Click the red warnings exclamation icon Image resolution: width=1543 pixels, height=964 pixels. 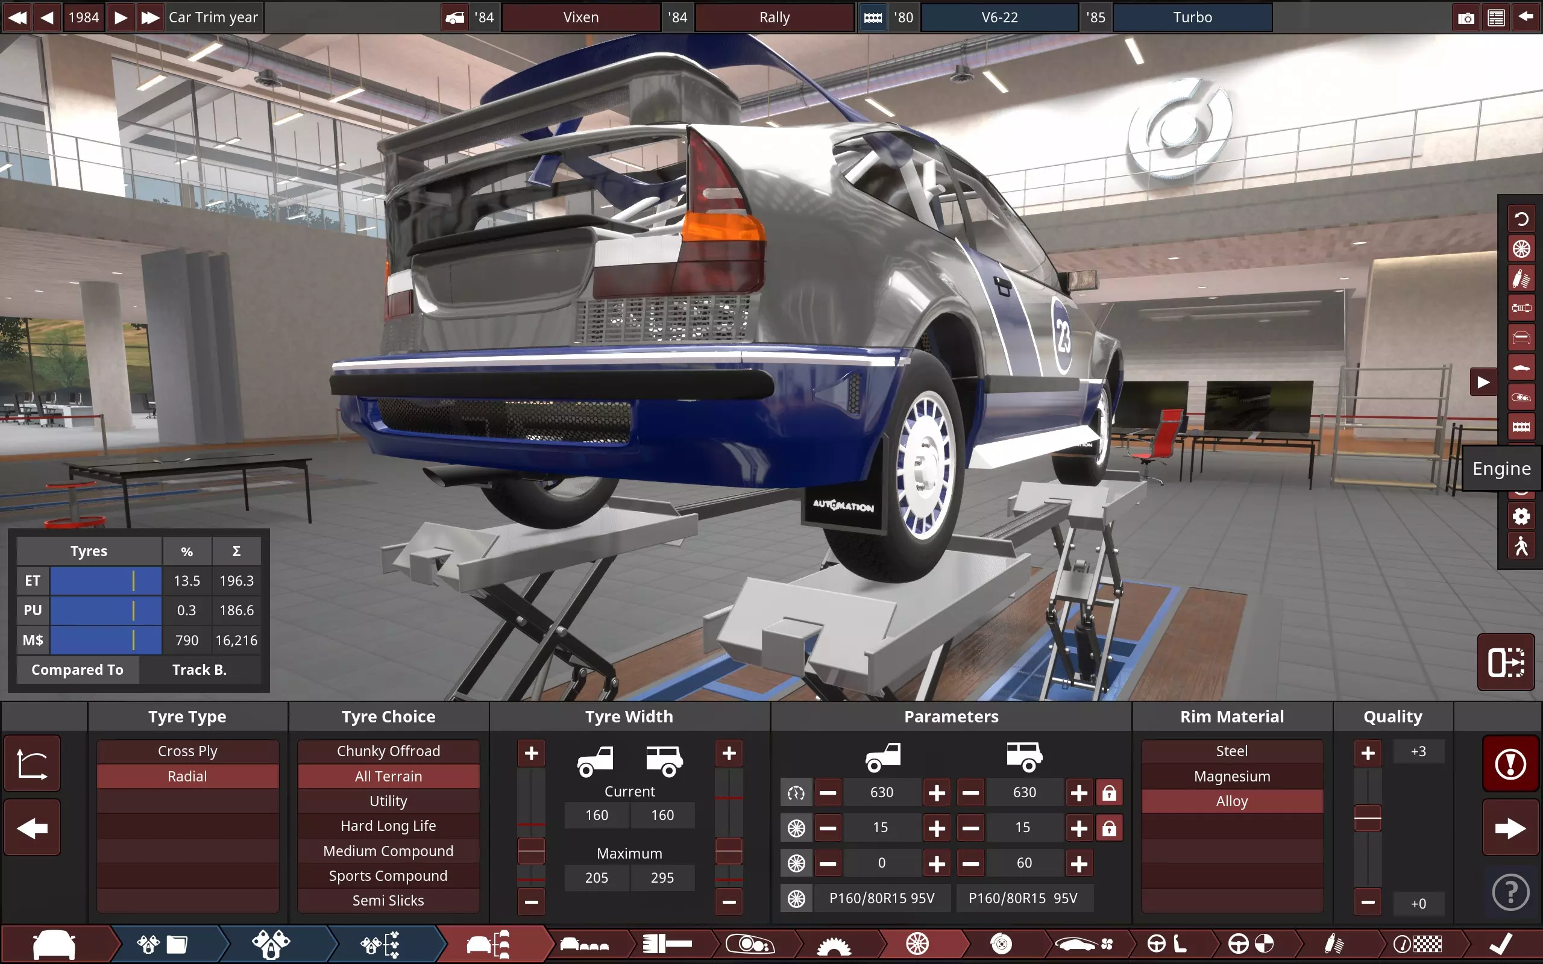(1510, 764)
